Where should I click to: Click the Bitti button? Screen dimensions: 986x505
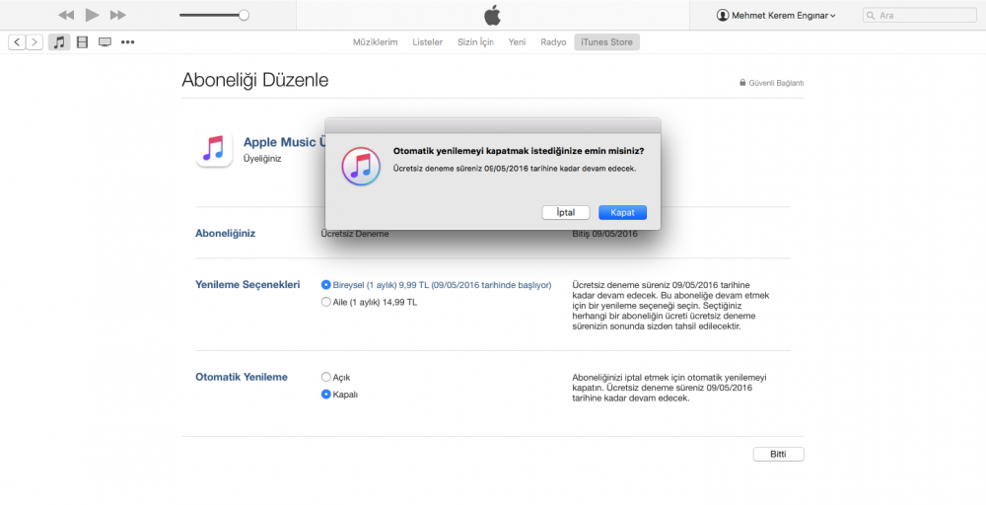(x=779, y=454)
